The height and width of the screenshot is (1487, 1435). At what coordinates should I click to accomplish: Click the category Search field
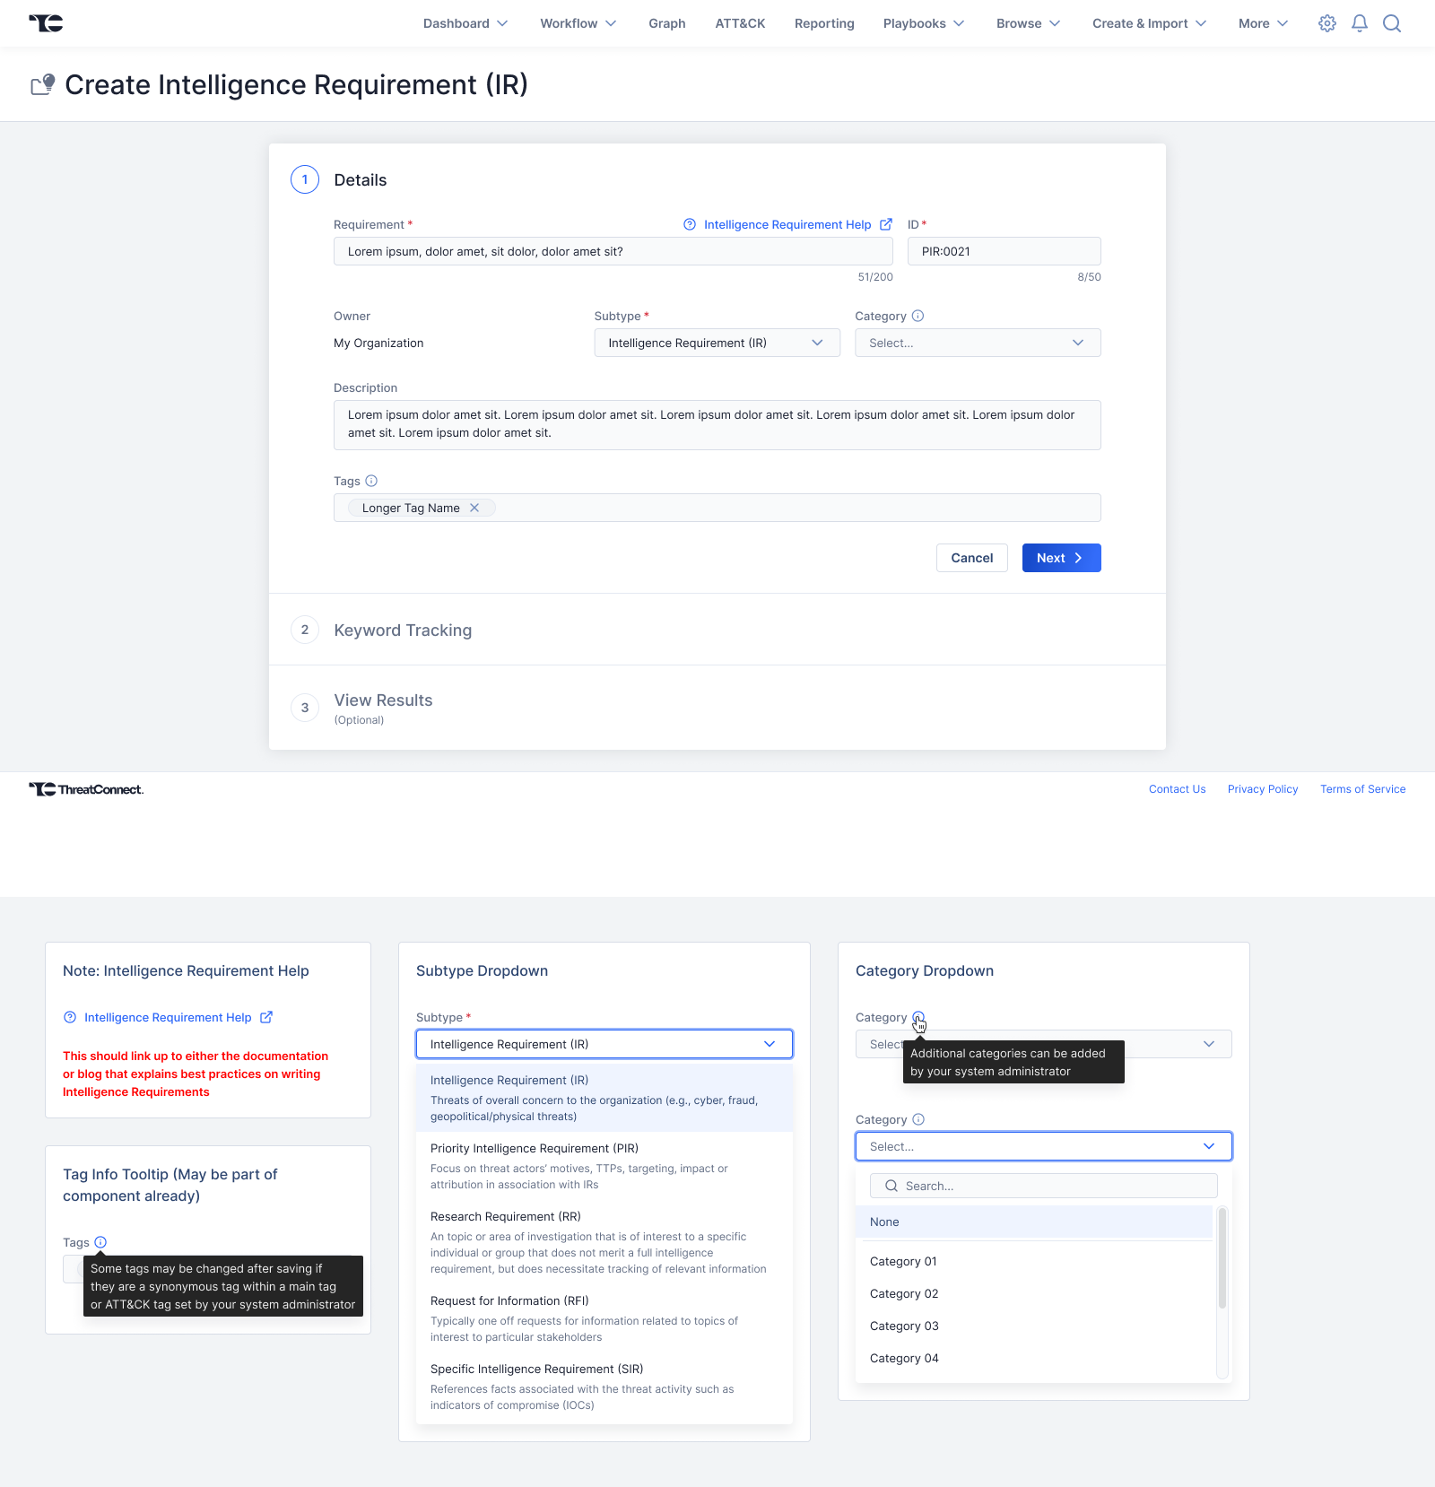click(x=1044, y=1186)
